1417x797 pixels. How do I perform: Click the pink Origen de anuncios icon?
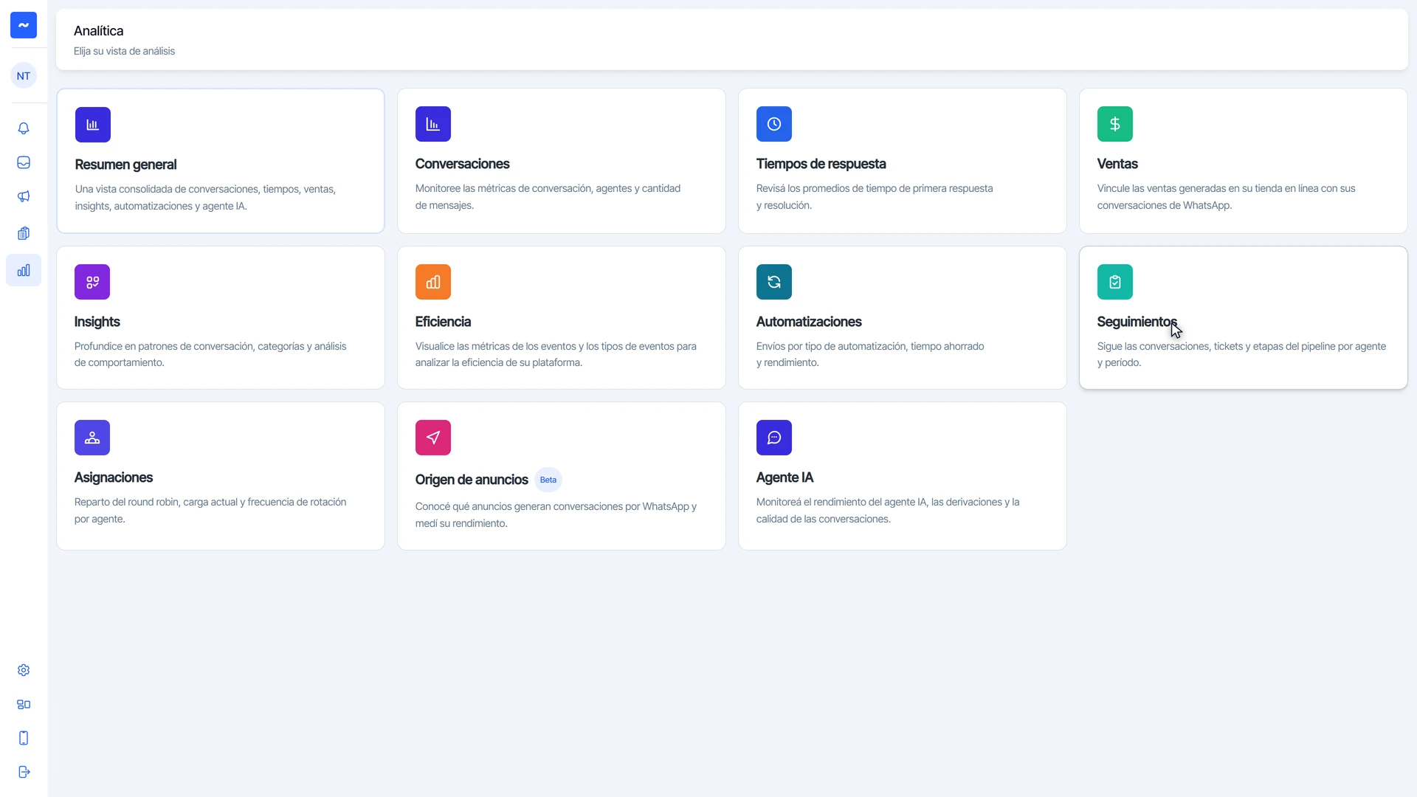(433, 438)
